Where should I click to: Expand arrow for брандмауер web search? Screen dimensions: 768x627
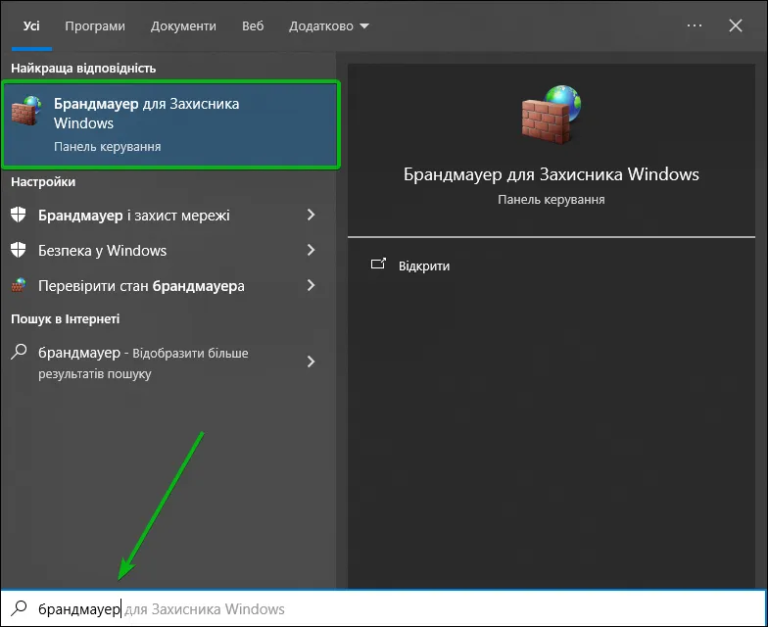[311, 362]
